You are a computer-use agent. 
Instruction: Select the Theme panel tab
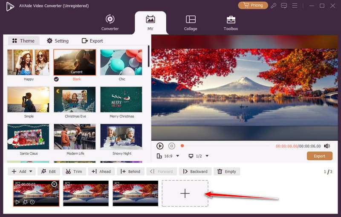click(23, 41)
